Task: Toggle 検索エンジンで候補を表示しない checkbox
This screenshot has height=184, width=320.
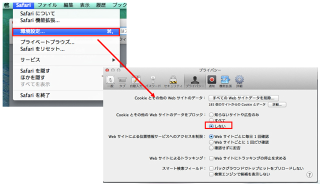Action: coord(211,174)
